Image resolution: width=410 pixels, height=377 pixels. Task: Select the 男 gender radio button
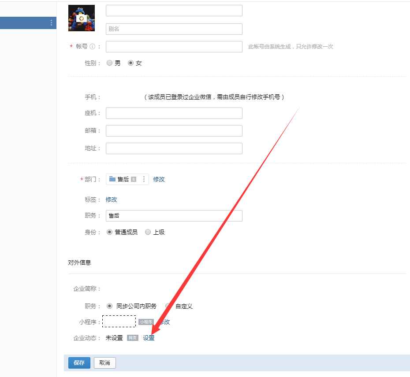click(110, 63)
